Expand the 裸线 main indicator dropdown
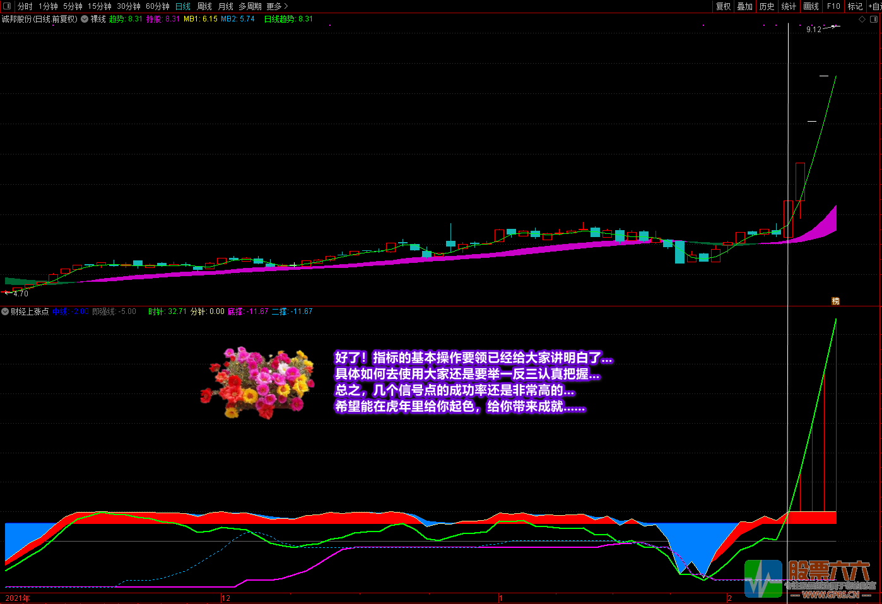882x604 pixels. point(85,19)
